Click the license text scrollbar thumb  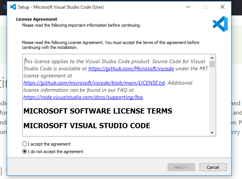212,64
